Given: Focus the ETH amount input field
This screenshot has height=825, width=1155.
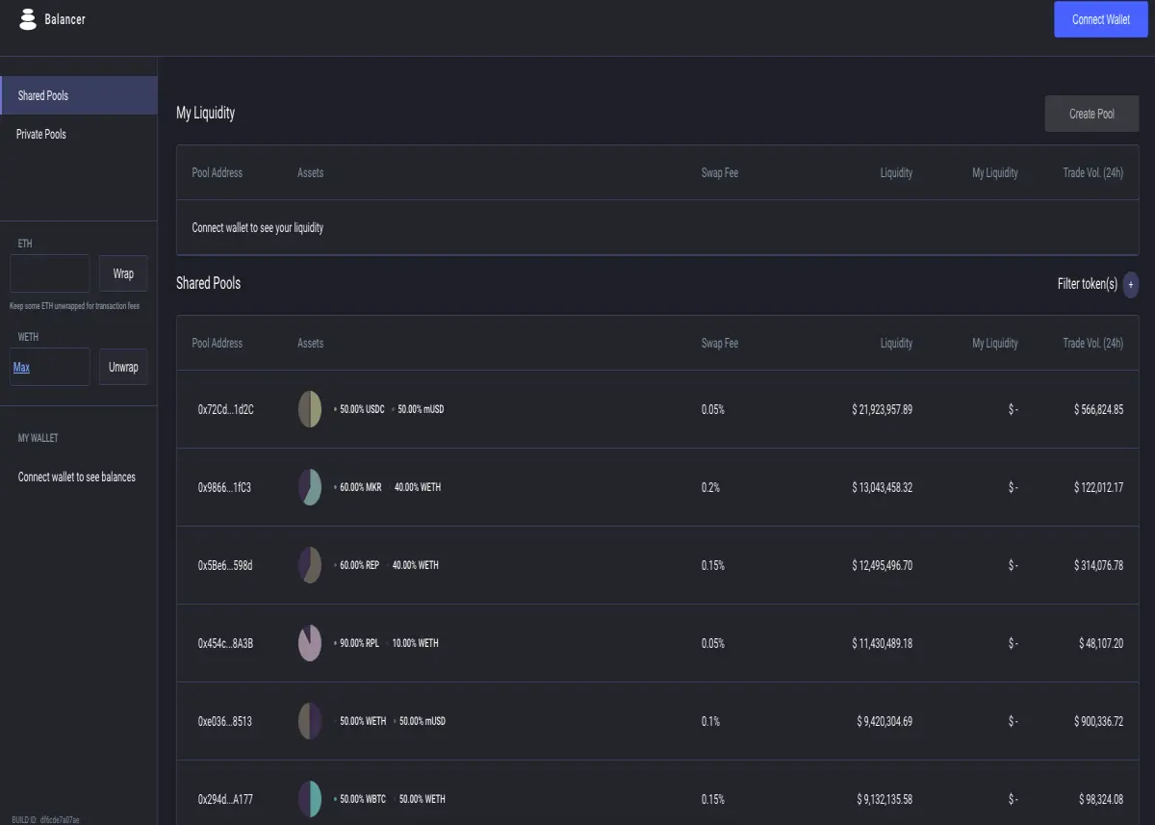Looking at the screenshot, I should coord(50,273).
